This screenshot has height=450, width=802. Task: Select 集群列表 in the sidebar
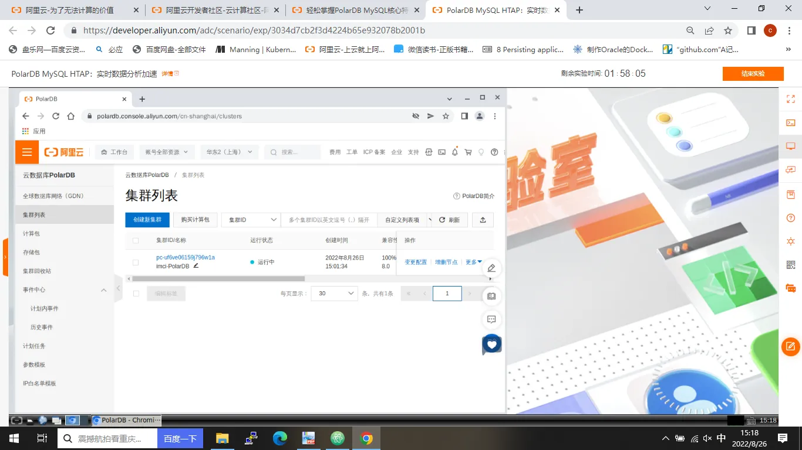pos(65,214)
